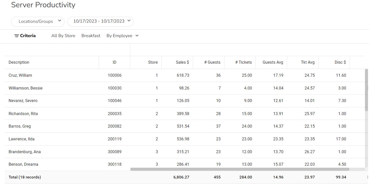This screenshot has width=369, height=186.
Task: Click the vertical scrollbar thumb
Action: (x=366, y=90)
